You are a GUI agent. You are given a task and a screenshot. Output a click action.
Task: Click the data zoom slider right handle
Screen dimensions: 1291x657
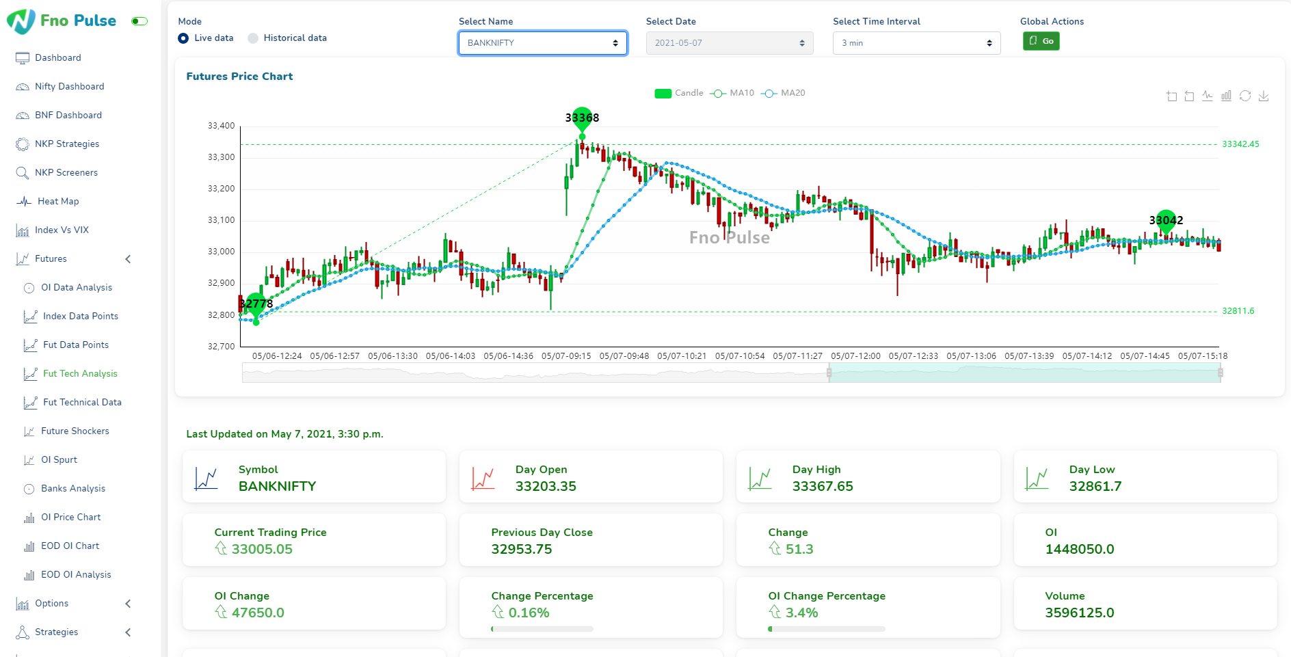(x=1221, y=373)
